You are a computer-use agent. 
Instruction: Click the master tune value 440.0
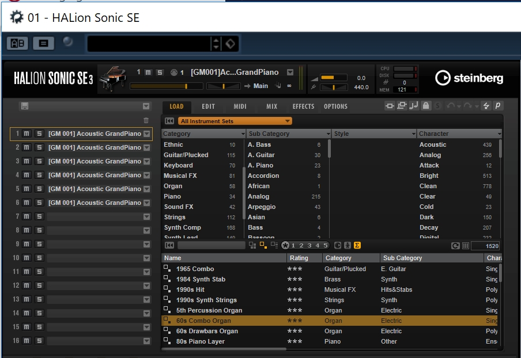[361, 87]
